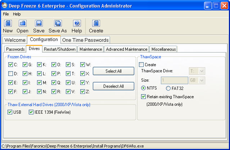This screenshot has height=150, width=230.
Task: Enable the ThawSpace Create checkbox
Action: coord(141,64)
